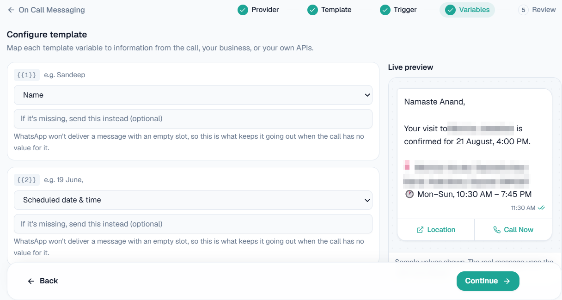Viewport: 562px width, 300px height.
Task: Focus the fallback field for variable {{1}}
Action: 193,119
